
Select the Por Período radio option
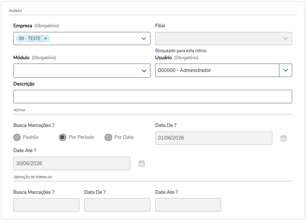pos(63,138)
